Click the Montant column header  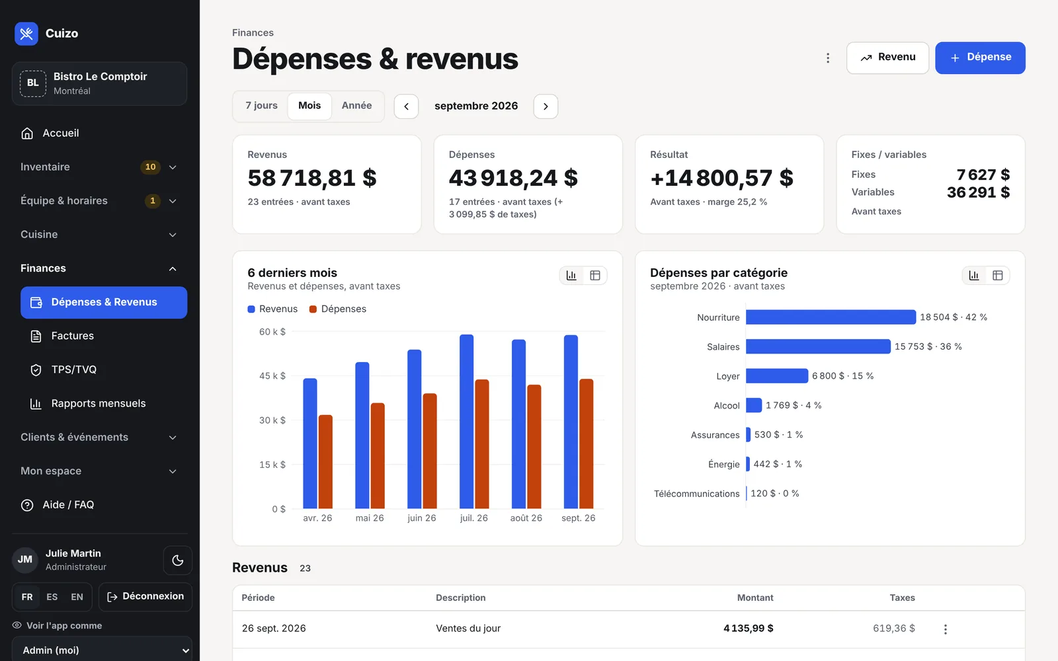755,598
